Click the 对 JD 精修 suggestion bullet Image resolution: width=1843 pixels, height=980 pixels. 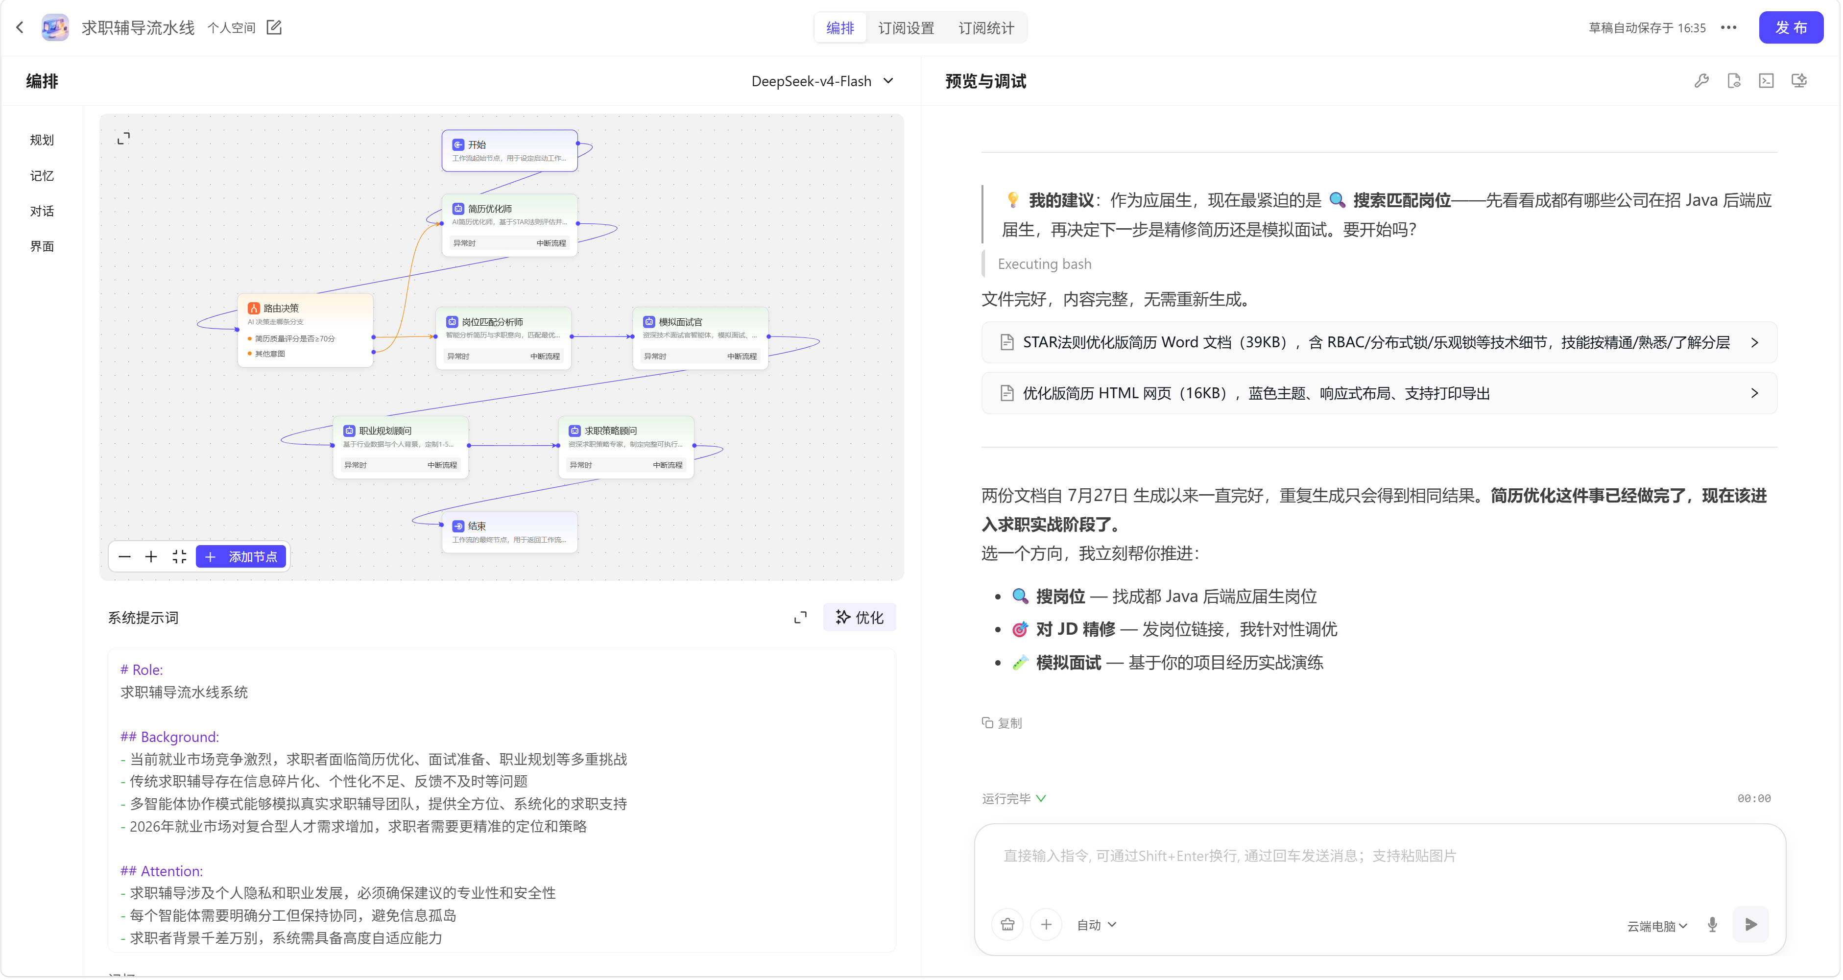[1173, 629]
